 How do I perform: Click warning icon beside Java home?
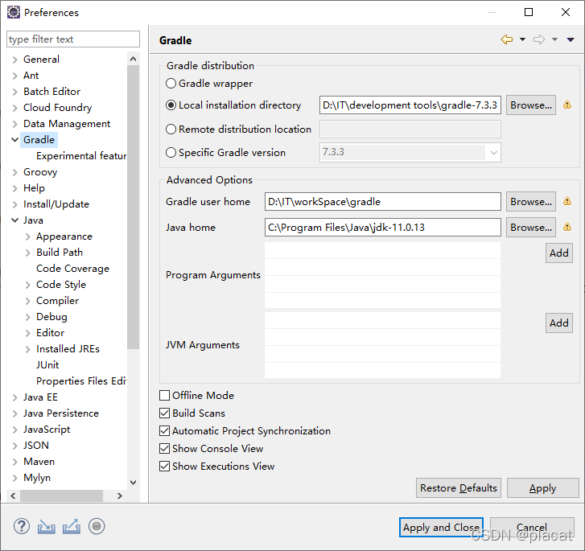[x=567, y=227]
